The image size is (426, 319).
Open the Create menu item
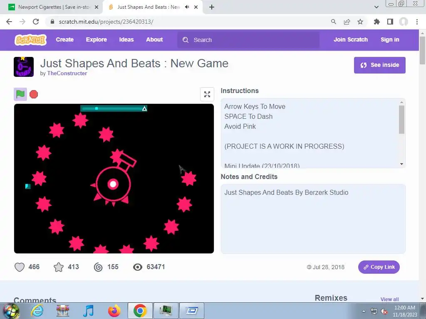pos(64,39)
